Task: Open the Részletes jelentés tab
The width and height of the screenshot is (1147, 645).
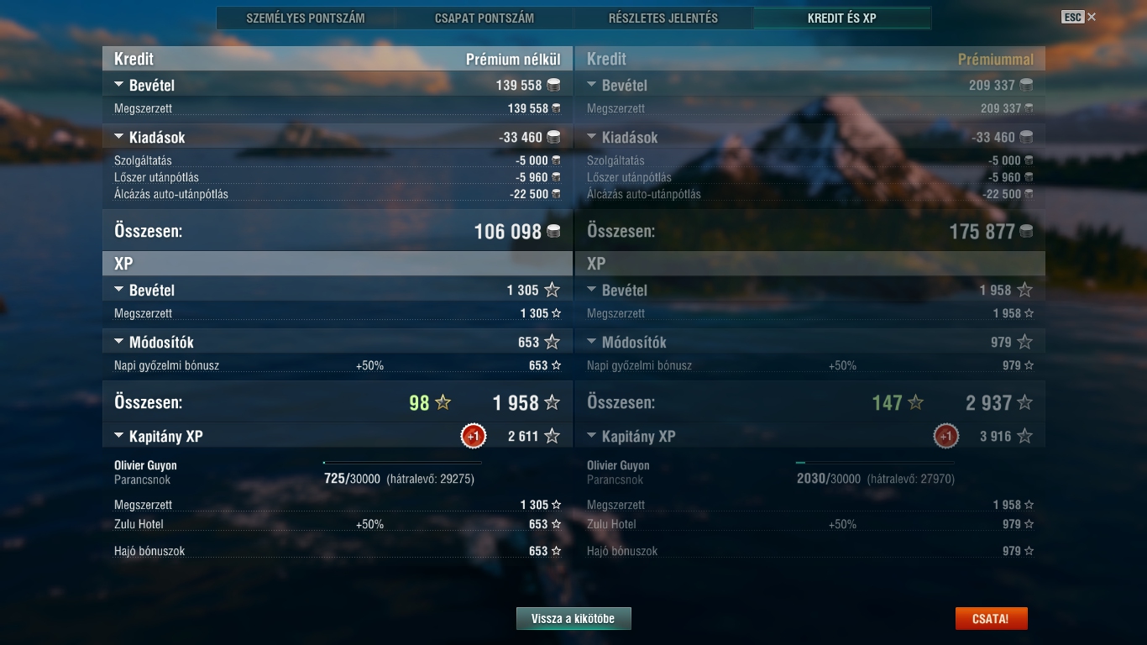Action: (663, 18)
